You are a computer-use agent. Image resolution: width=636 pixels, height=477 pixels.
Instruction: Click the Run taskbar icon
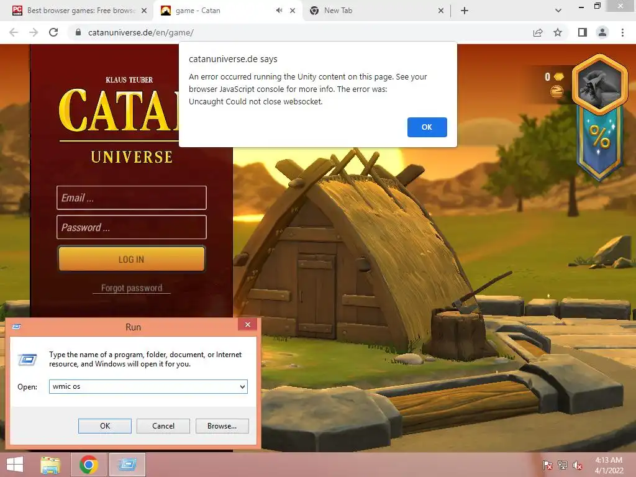[127, 465]
